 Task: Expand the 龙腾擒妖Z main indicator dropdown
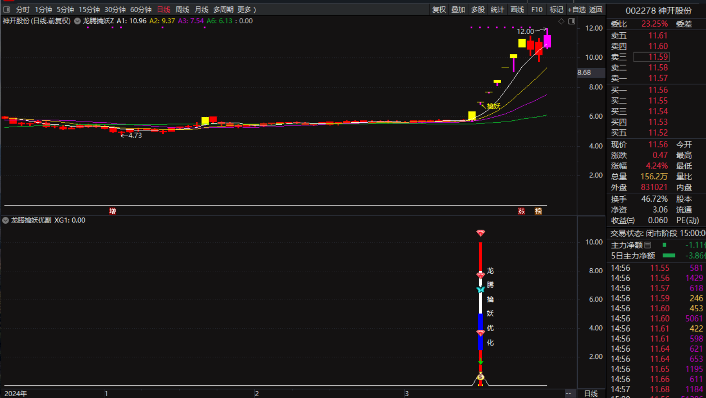click(x=78, y=21)
